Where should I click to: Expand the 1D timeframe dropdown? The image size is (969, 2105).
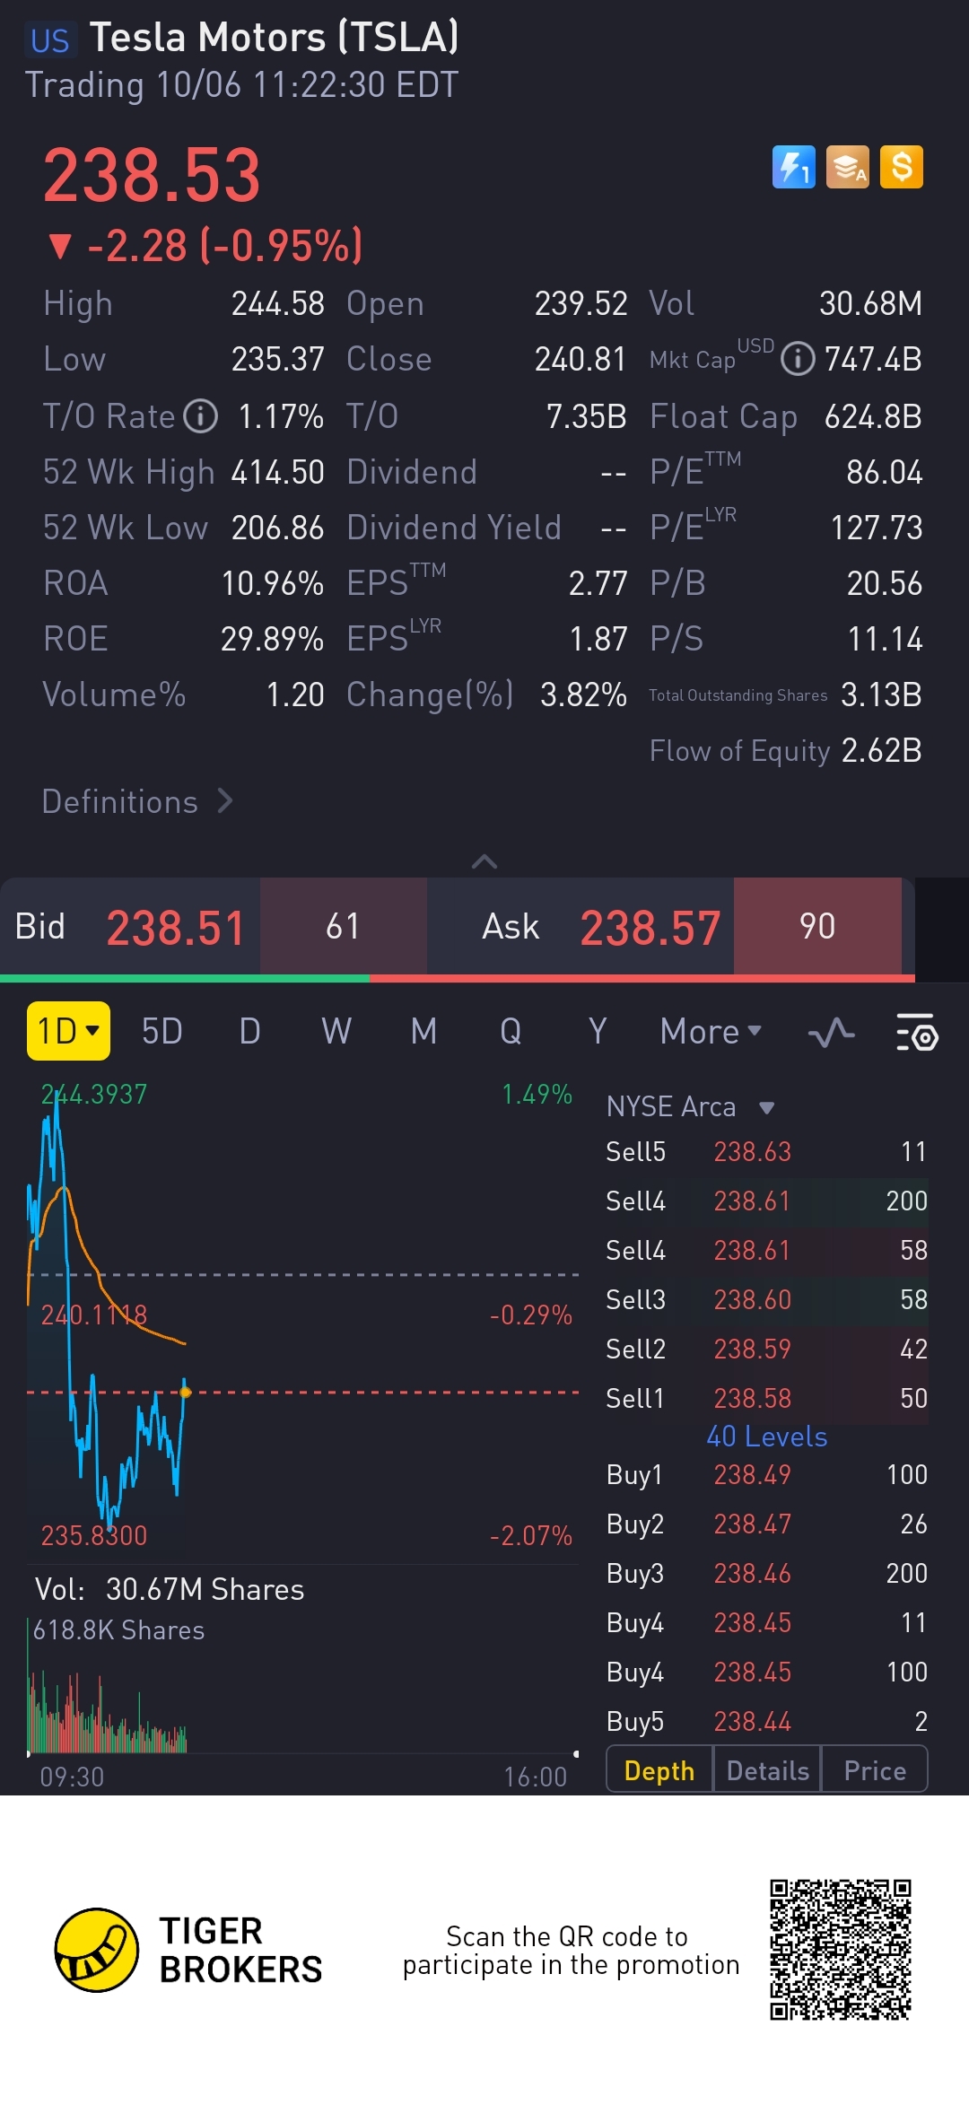(68, 1031)
